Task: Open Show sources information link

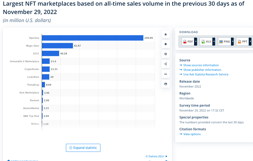Action: pyautogui.click(x=201, y=65)
